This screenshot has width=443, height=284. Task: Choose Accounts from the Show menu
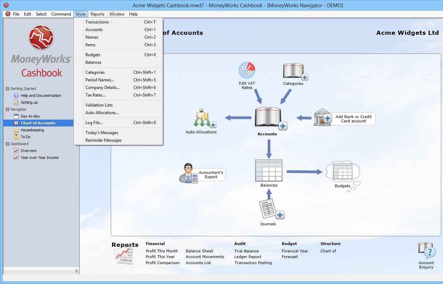pos(118,30)
